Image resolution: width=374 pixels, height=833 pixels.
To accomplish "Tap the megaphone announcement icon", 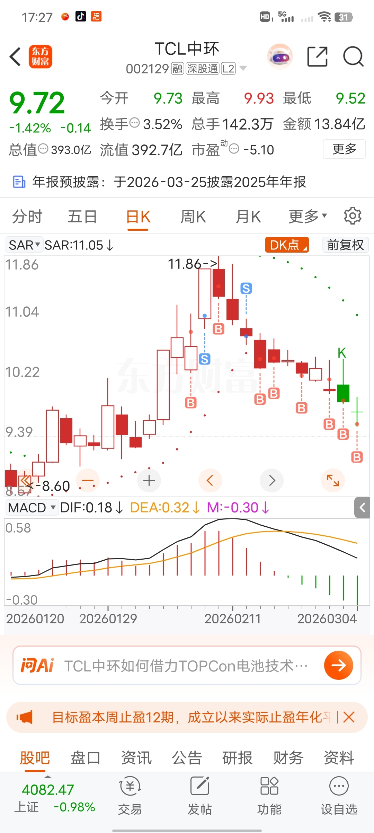I will point(25,717).
